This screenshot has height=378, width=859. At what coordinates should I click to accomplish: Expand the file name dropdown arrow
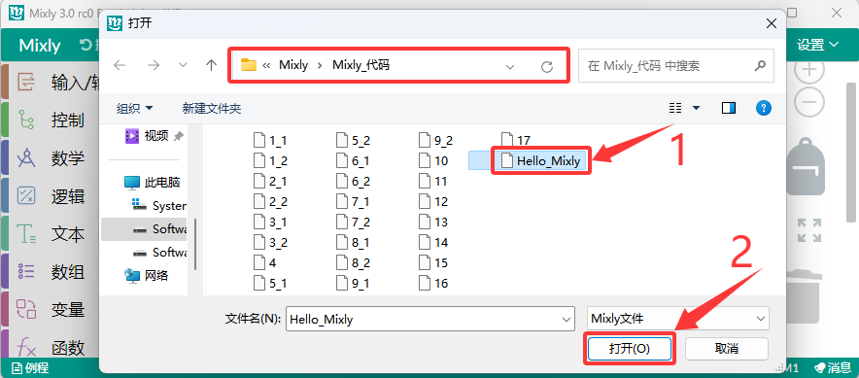click(566, 319)
